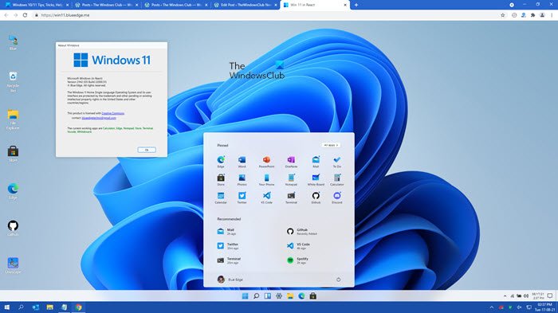Open OneNote pinned app
Image resolution: width=558 pixels, height=313 pixels.
click(x=291, y=161)
